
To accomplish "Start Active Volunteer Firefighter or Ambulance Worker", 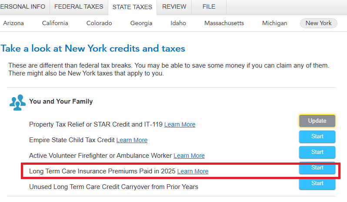I will [x=317, y=153].
